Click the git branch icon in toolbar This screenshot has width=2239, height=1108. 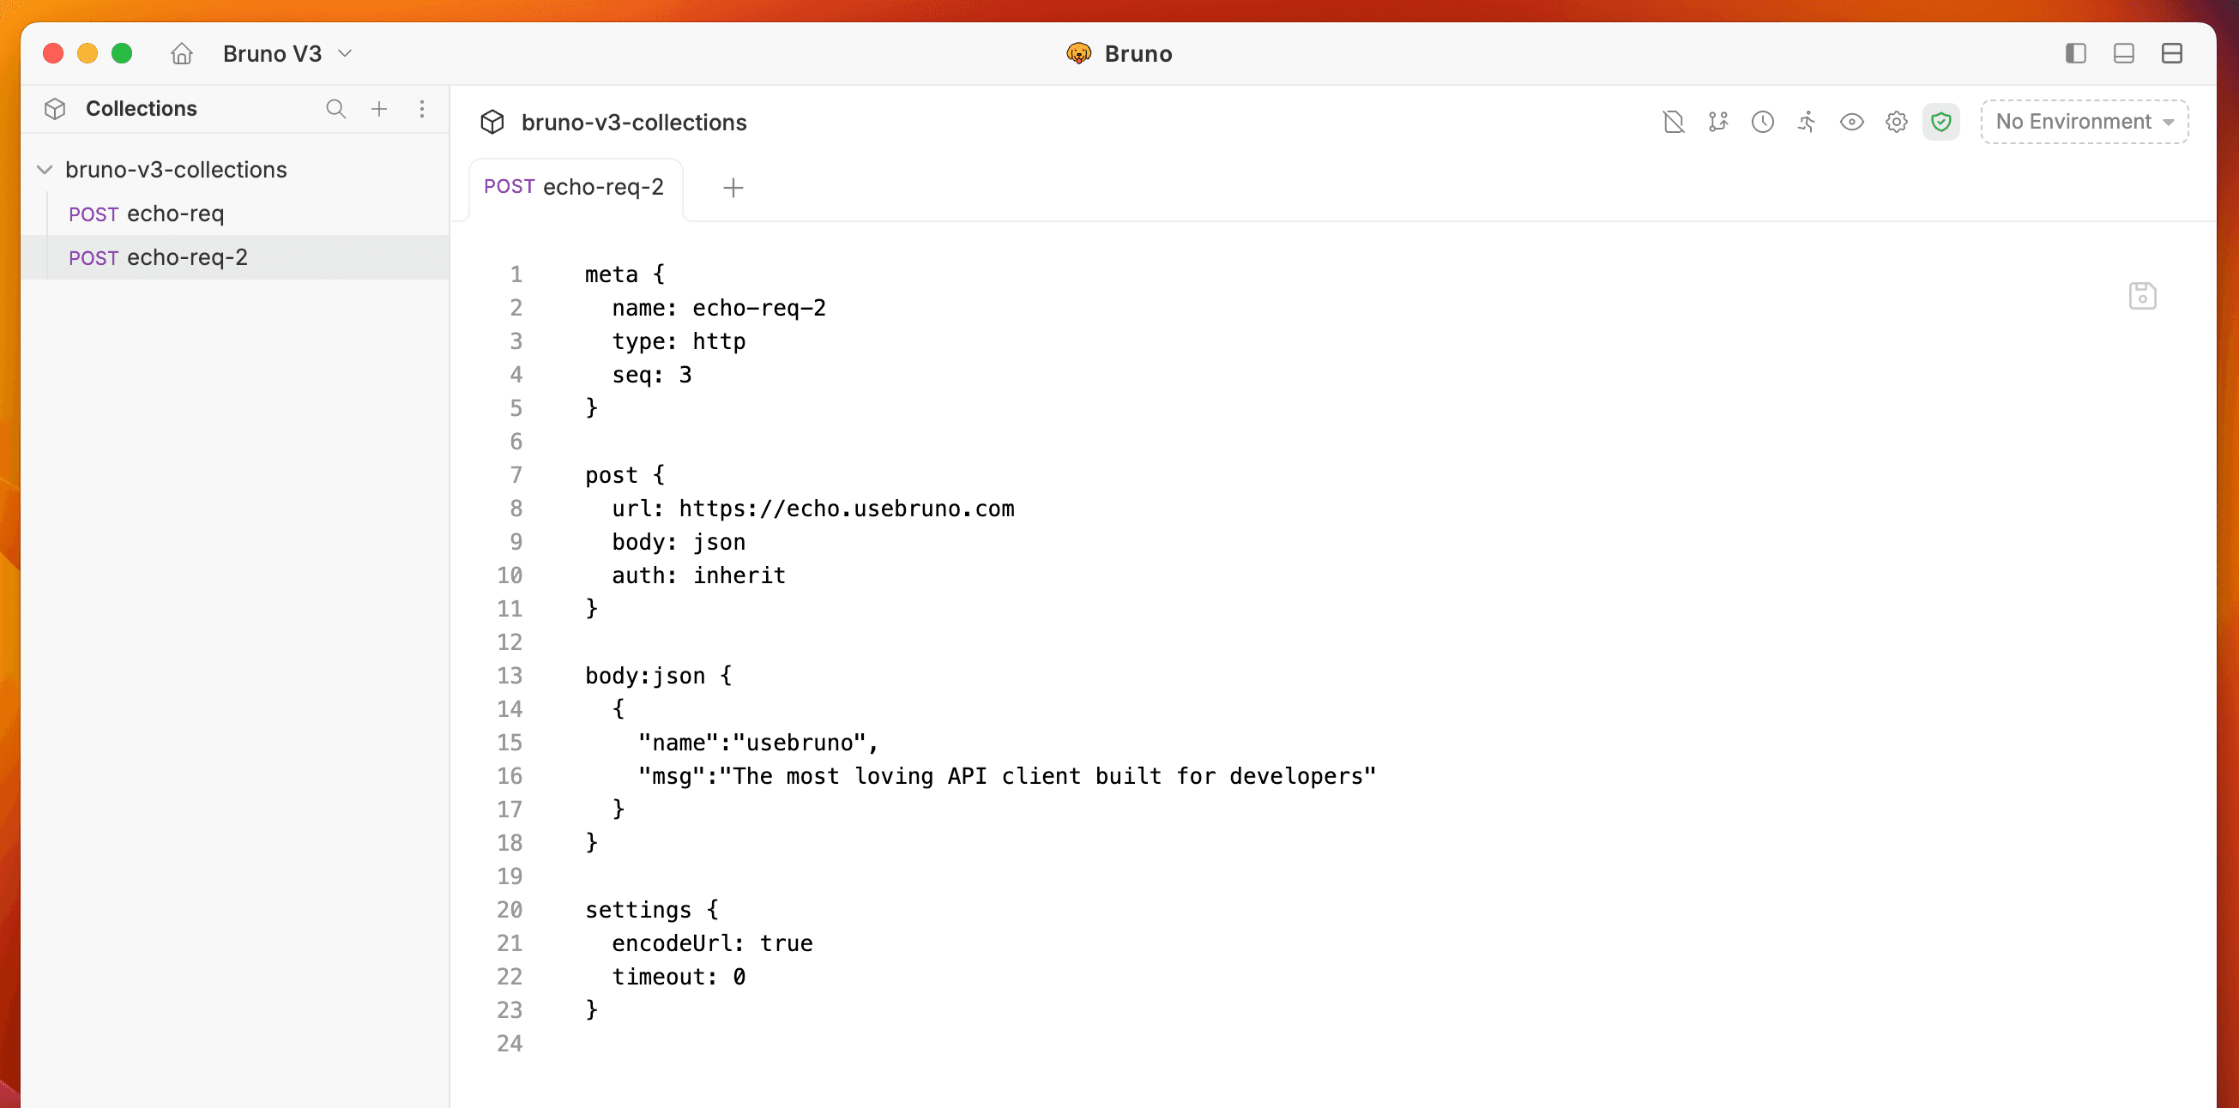[x=1717, y=122]
